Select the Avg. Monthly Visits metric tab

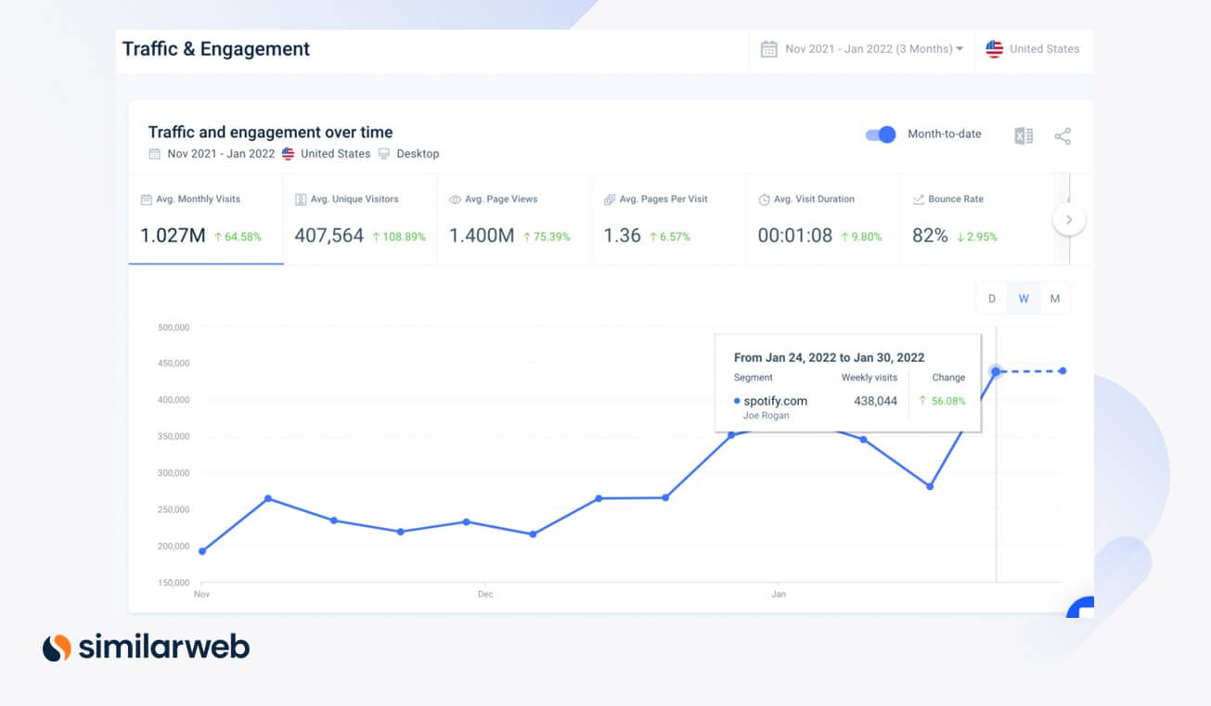coord(206,219)
